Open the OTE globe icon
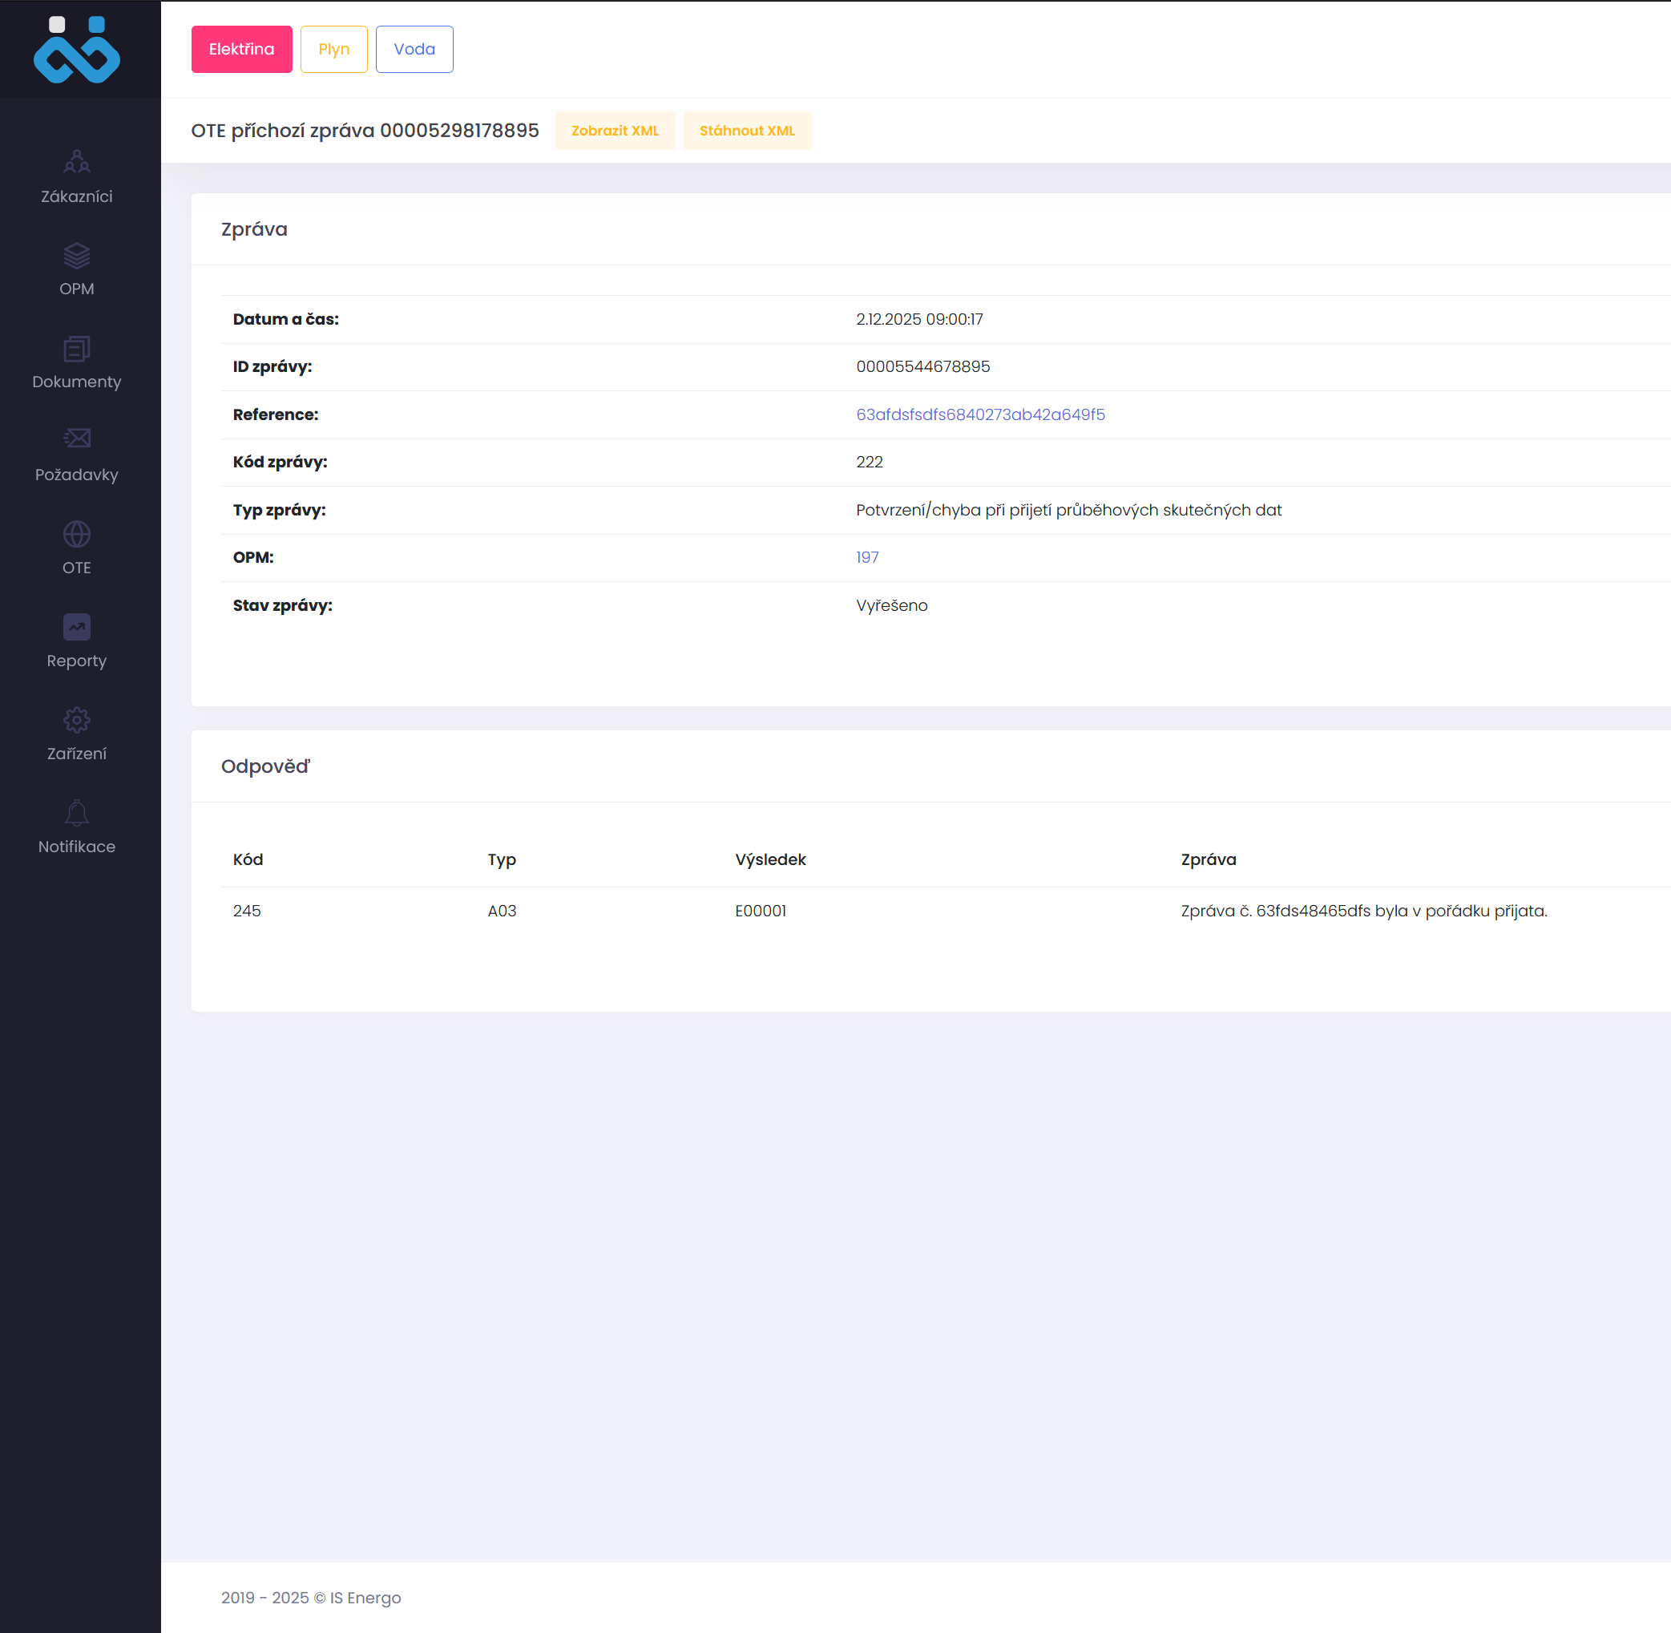Screen dimensions: 1671x1633 coord(76,533)
